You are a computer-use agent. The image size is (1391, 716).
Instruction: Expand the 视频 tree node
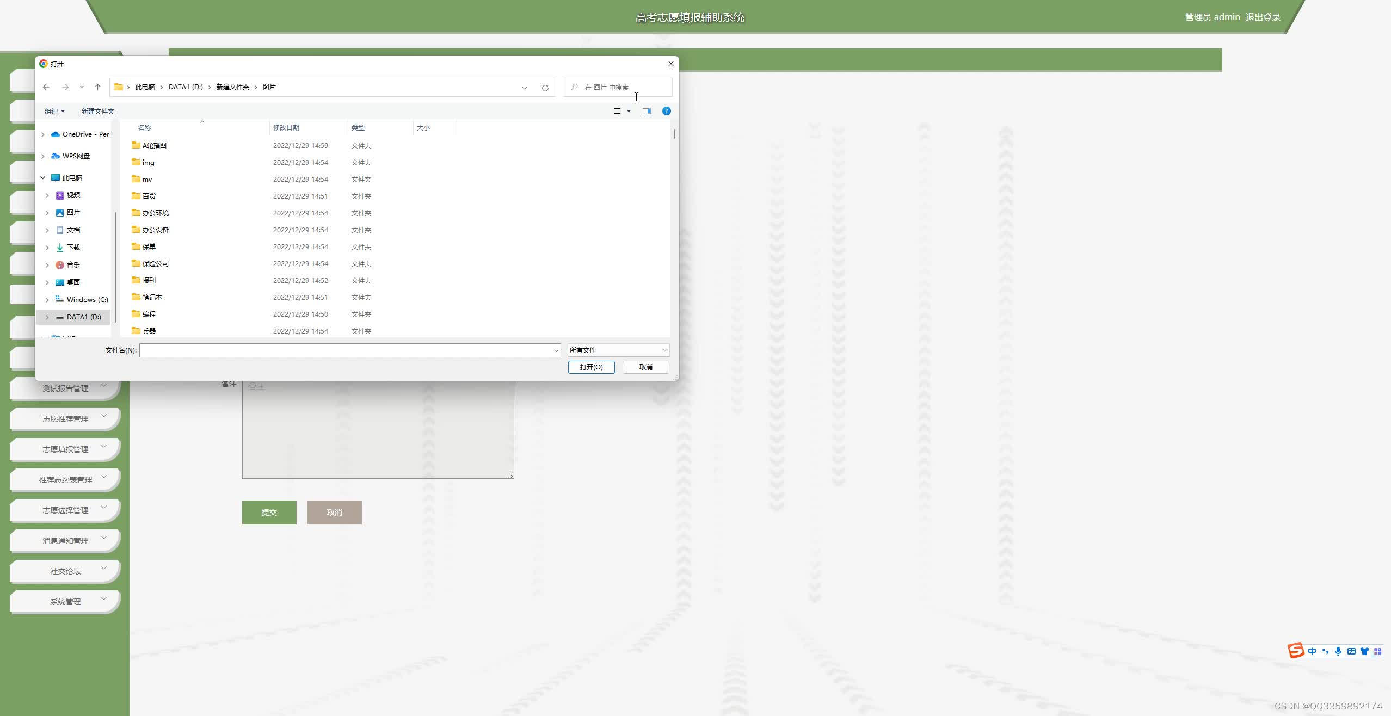click(x=47, y=195)
